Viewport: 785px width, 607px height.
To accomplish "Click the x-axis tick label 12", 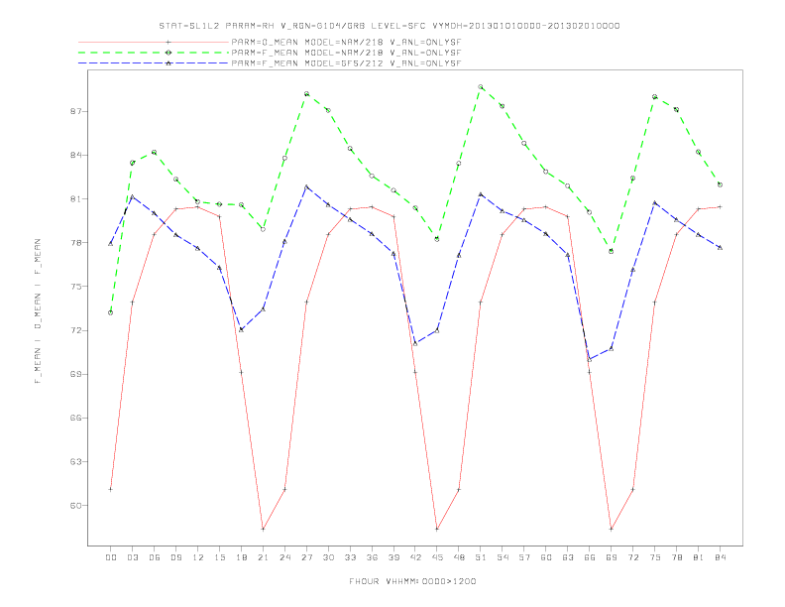I will 198,557.
